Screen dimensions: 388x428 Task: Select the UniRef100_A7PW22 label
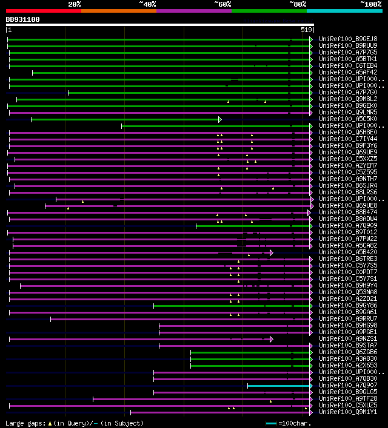[348, 239]
